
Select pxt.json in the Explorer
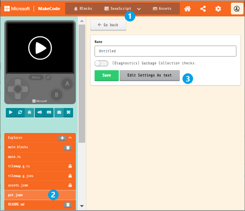[x=40, y=195]
